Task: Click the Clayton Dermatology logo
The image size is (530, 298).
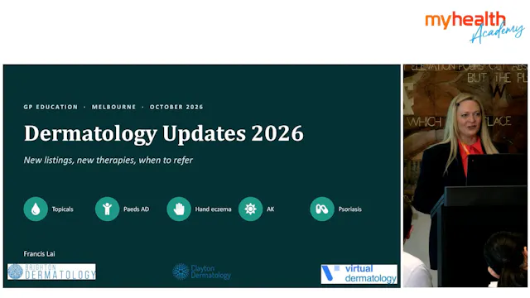Action: [202, 272]
